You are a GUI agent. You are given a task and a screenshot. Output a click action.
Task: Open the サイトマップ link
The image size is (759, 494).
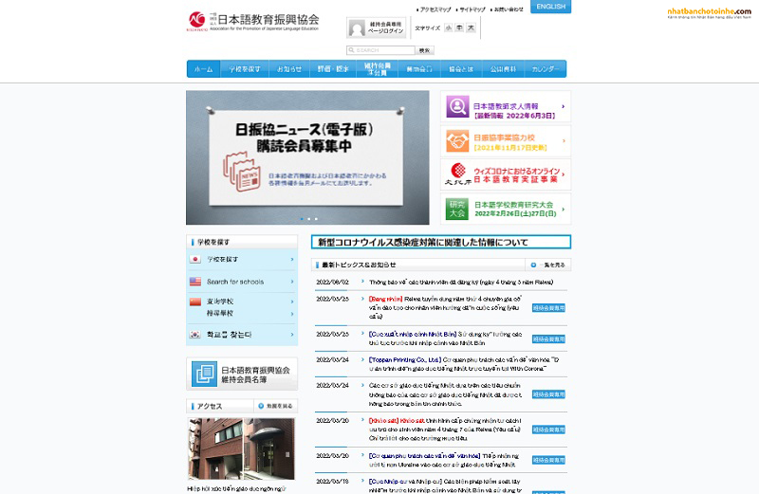[472, 9]
